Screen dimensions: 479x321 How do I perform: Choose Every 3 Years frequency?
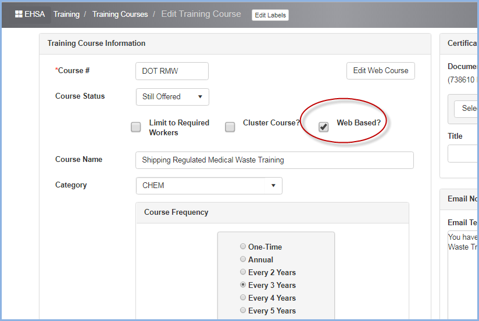point(243,284)
